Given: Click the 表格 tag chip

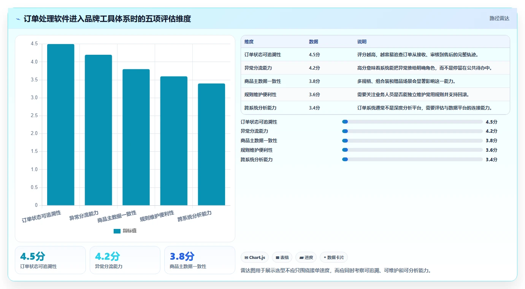Looking at the screenshot, I should click(282, 257).
